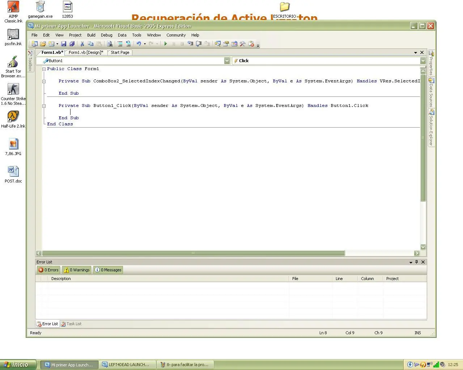Click the Save All toolbar icon
The image size is (463, 370).
click(72, 44)
